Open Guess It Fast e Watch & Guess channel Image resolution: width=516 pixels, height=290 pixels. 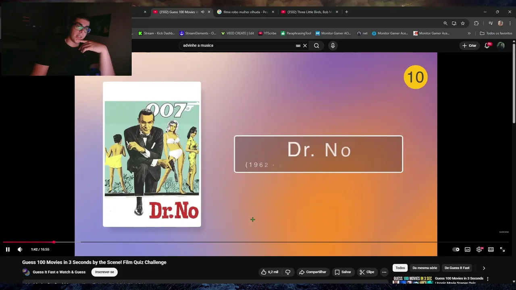click(59, 272)
